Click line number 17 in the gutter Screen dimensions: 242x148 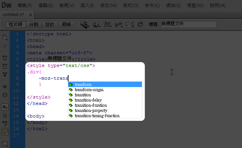(16, 135)
